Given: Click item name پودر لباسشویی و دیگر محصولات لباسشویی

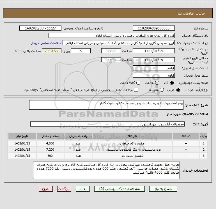Looking at the screenshot, I should pos(132,150).
